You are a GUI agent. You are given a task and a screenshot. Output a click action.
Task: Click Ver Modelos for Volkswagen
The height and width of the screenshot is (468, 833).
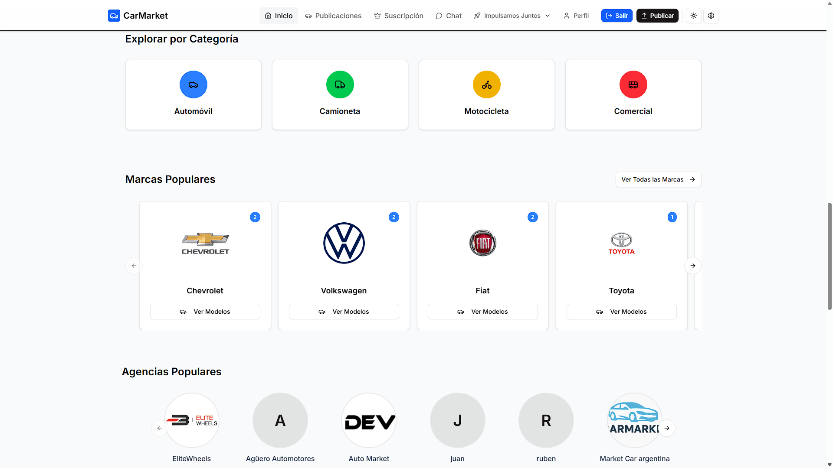pos(344,312)
